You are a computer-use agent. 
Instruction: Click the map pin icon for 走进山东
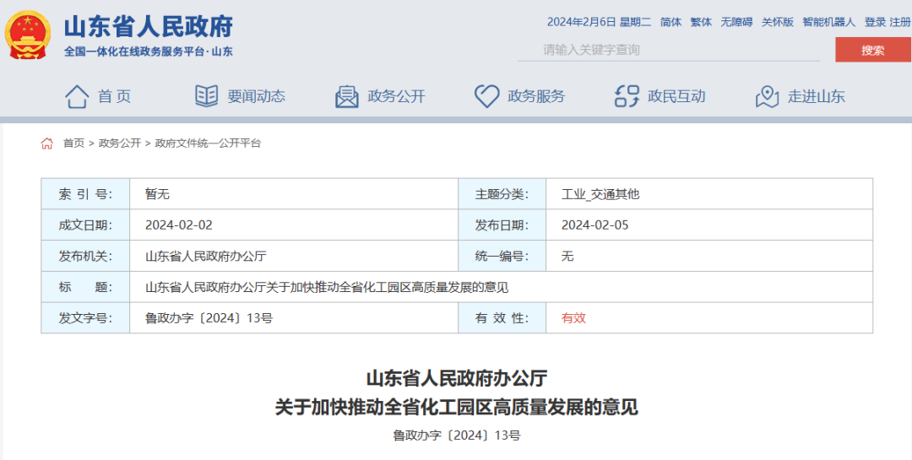(767, 96)
